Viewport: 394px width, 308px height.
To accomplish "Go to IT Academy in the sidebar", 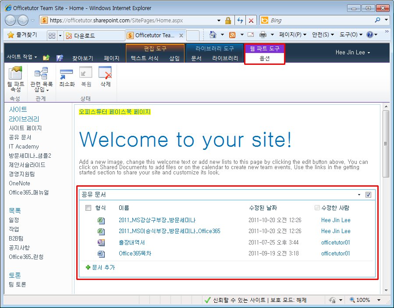I will pos(24,146).
